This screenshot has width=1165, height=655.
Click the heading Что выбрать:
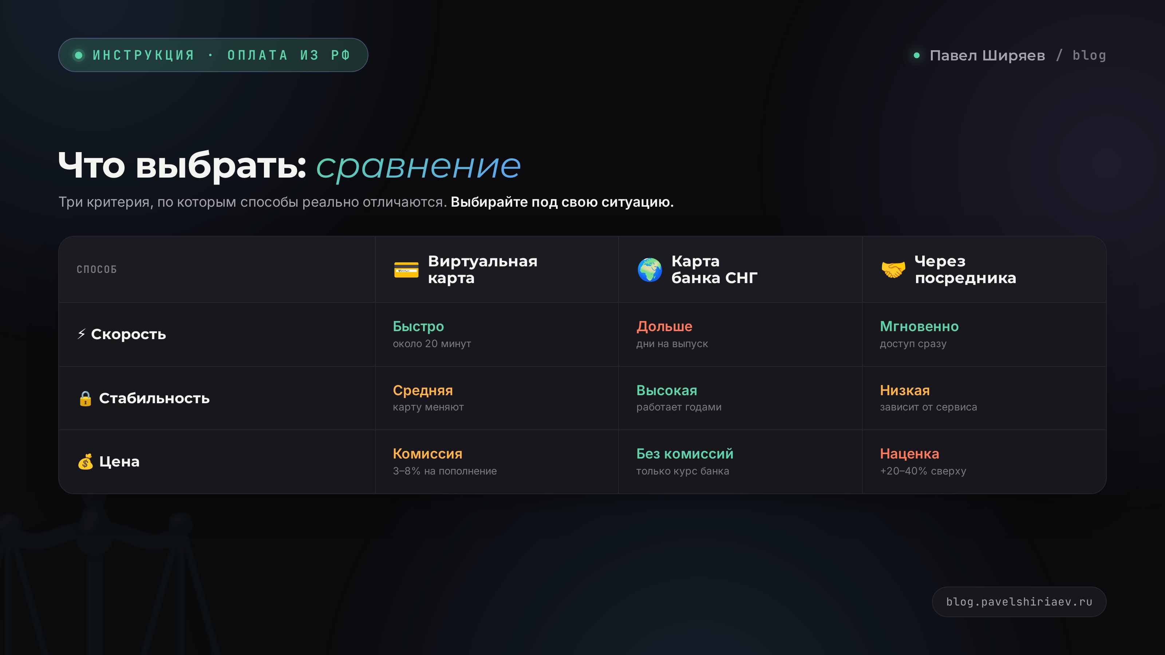tap(183, 166)
